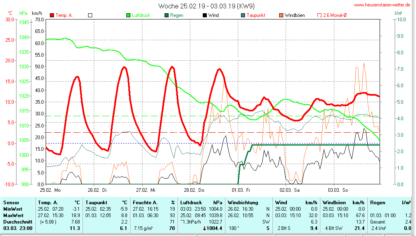Select the 28.02. Do date marker
Screen dimensions: 416x236
(194, 189)
